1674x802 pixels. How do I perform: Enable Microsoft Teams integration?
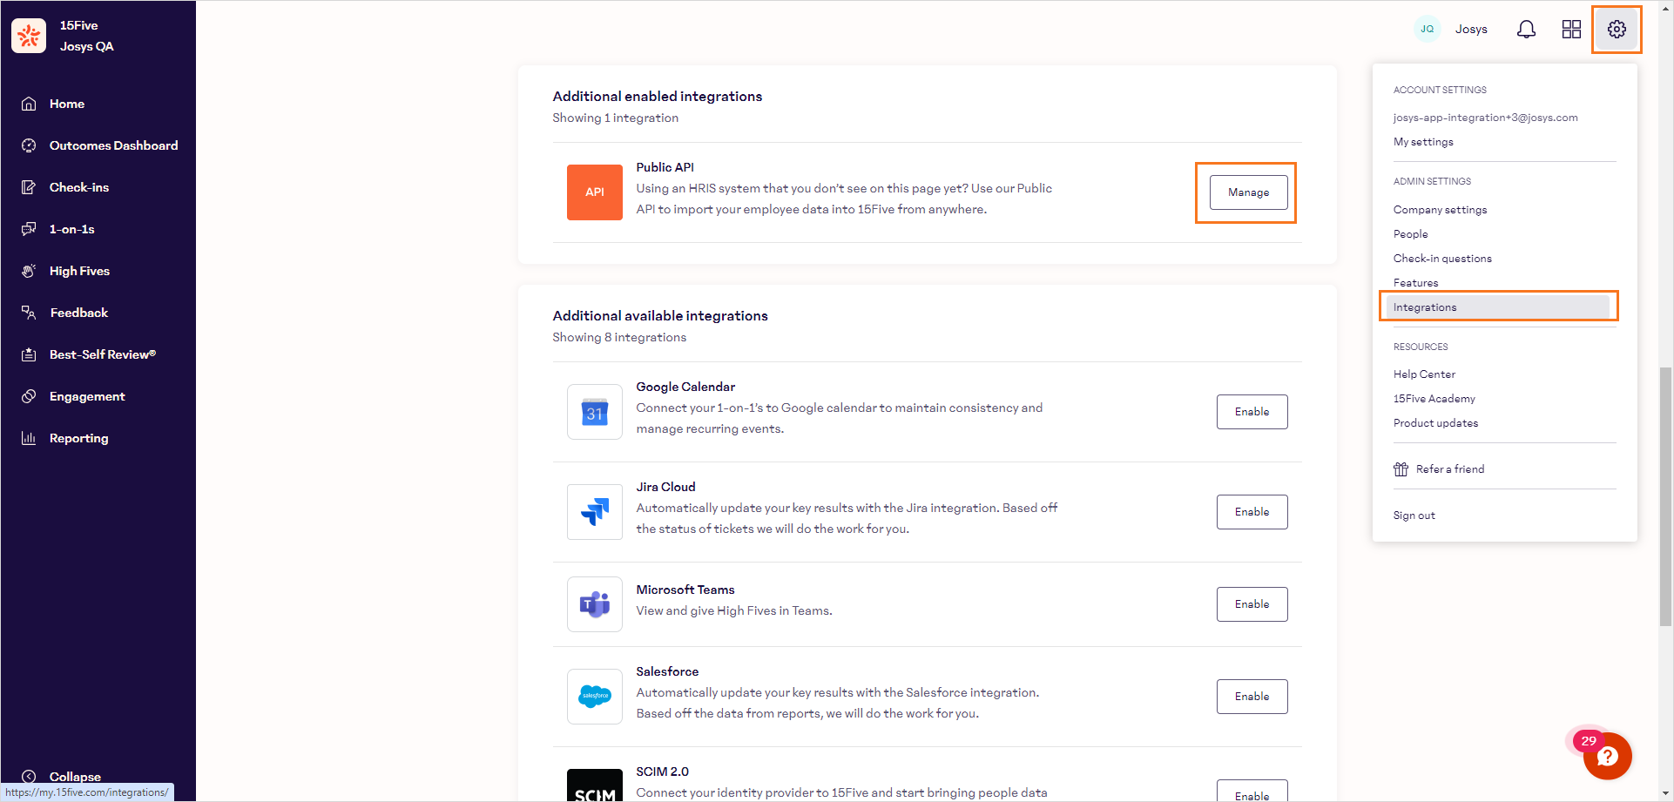tap(1252, 604)
